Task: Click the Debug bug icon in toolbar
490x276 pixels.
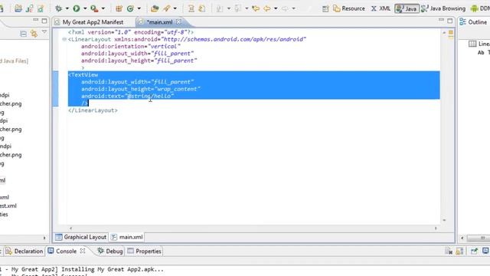Action: (x=58, y=8)
